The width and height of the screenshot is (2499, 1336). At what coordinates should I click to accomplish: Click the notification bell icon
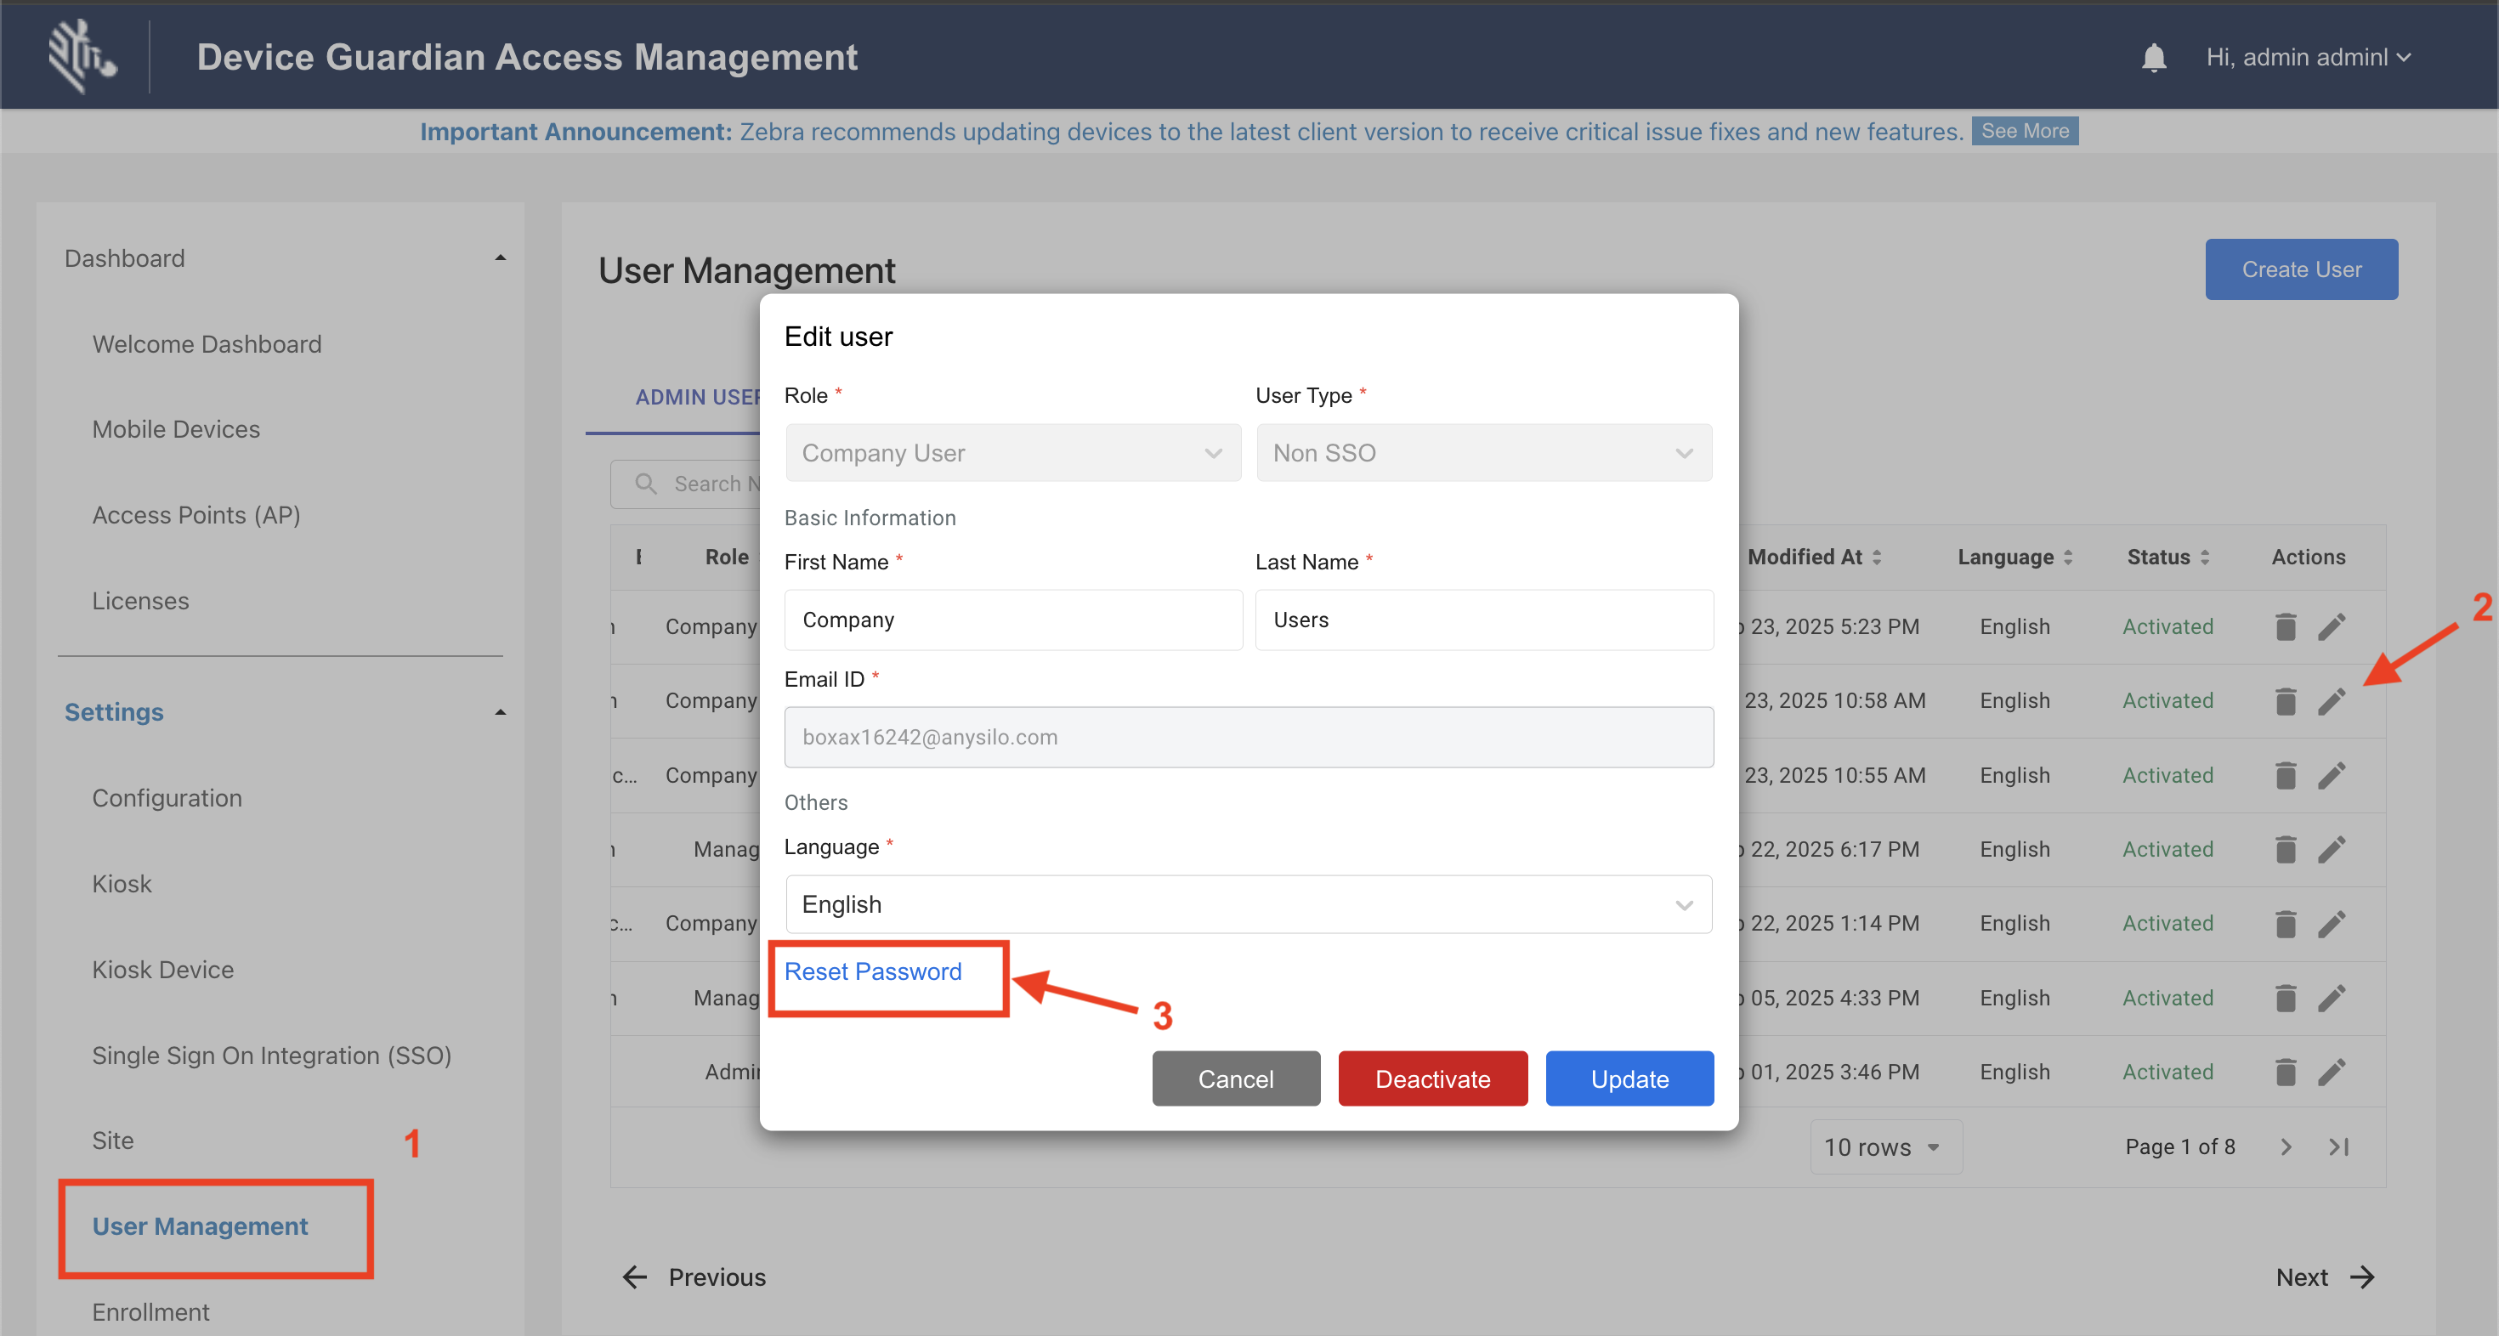pos(2153,57)
